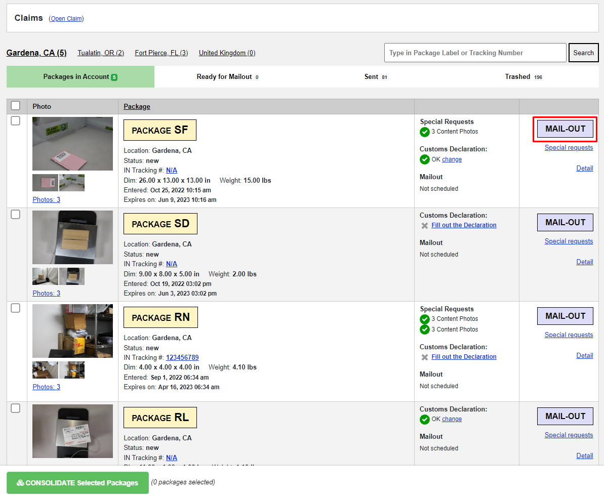This screenshot has height=497, width=604.
Task: Click the gray X icon next to PACKAGE SD's declaration
Action: pos(425,226)
